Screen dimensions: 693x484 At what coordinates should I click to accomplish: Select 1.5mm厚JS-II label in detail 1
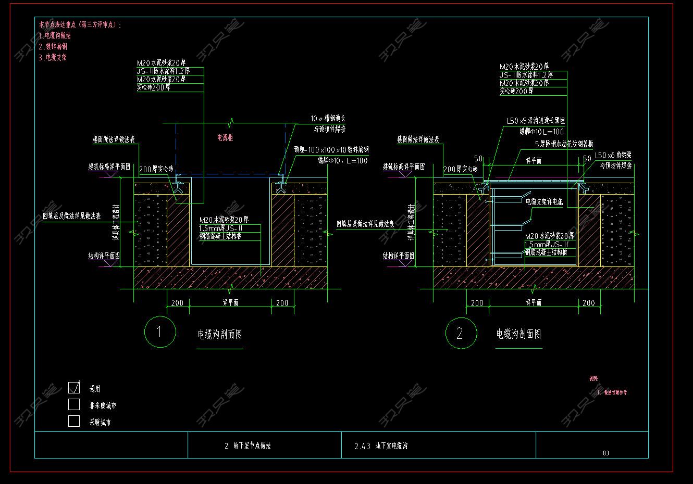(x=221, y=228)
